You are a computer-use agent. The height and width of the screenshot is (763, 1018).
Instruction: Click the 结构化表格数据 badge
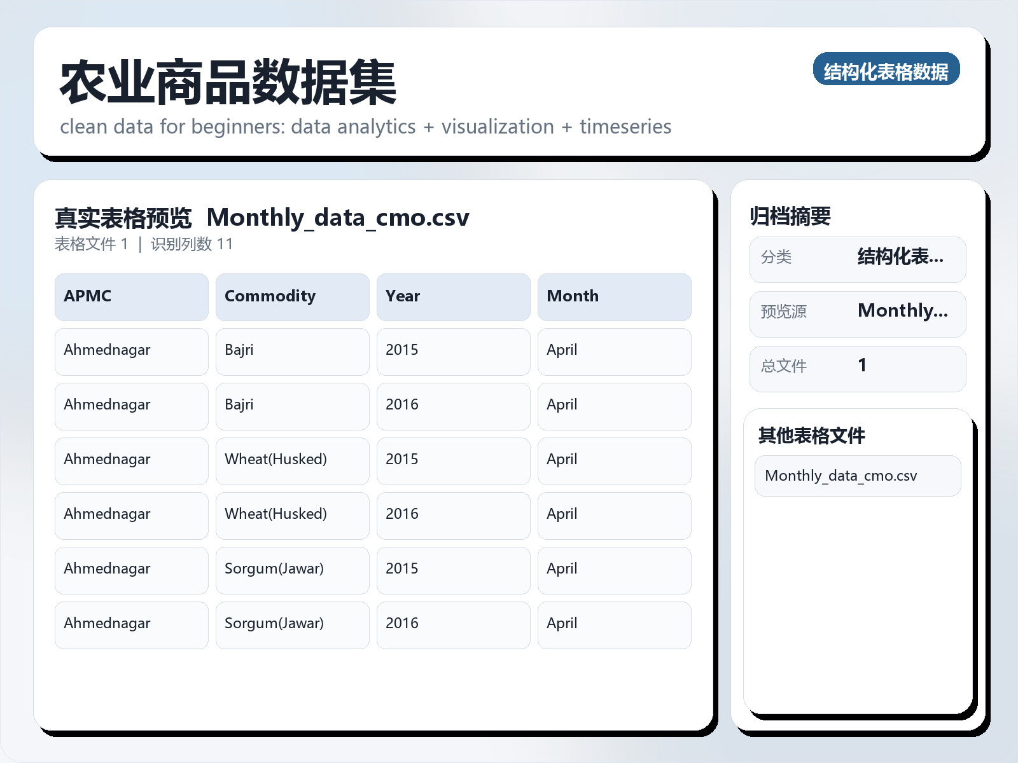tap(886, 69)
